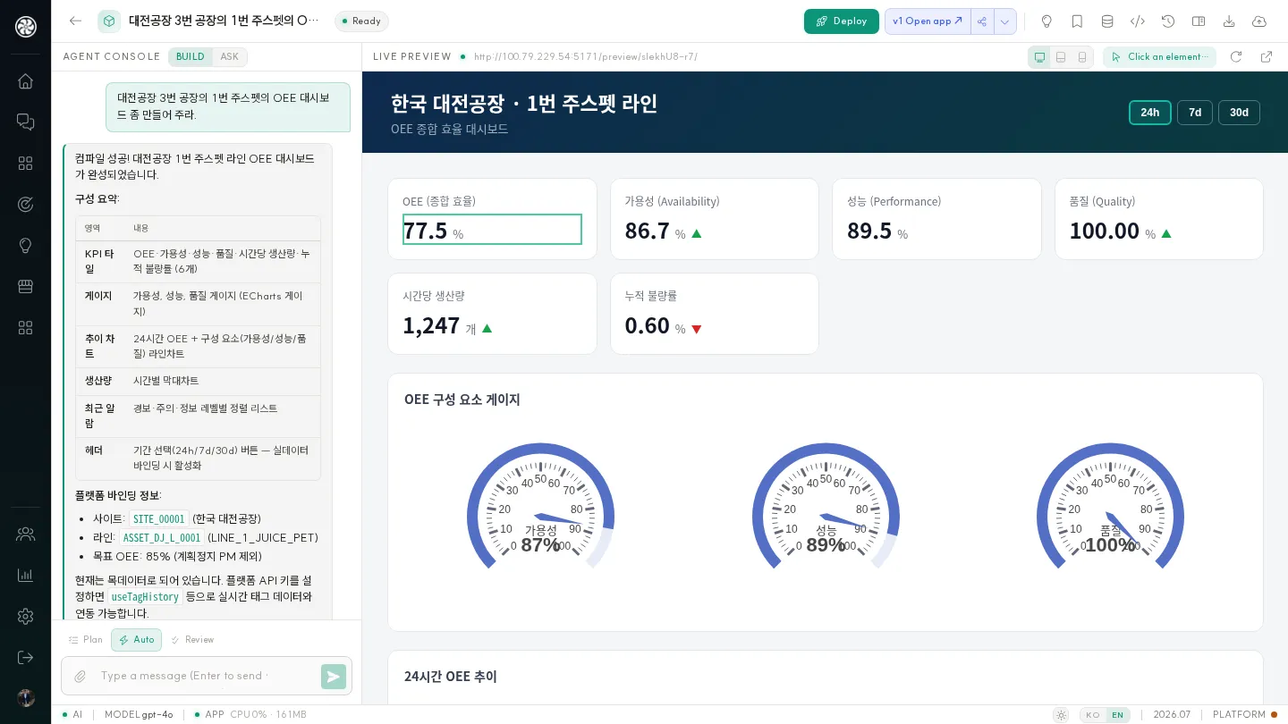This screenshot has height=724, width=1288.
Task: Open the Home icon in the sidebar
Action: click(x=25, y=80)
